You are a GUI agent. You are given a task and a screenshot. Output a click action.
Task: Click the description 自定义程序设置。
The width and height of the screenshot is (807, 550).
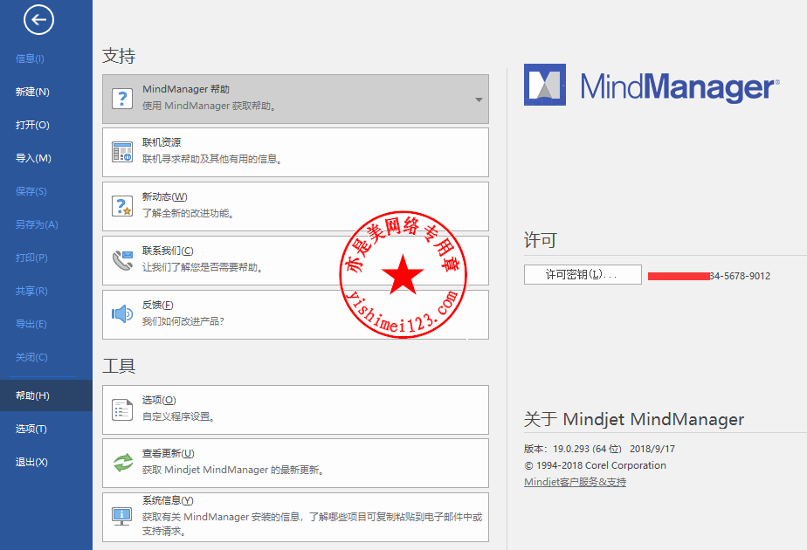(x=178, y=416)
